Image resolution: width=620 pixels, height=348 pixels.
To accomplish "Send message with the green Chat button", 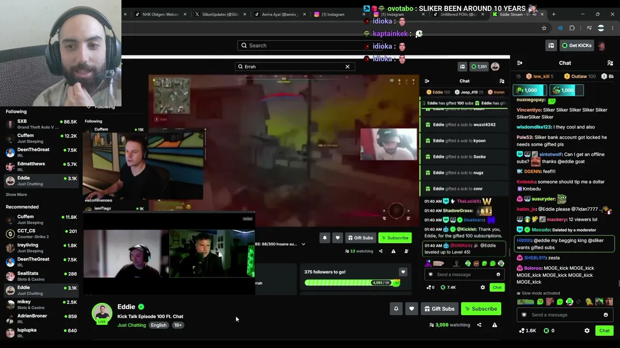I will [604, 331].
